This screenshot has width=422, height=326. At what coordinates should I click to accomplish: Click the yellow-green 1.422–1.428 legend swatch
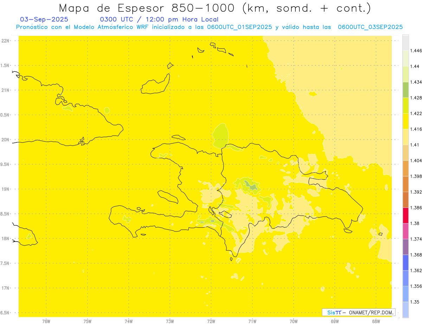click(x=405, y=106)
